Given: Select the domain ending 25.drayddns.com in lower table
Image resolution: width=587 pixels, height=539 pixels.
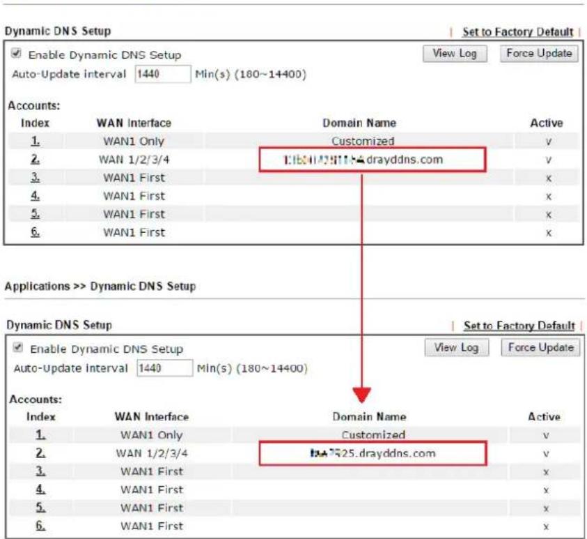Looking at the screenshot, I should coord(373,453).
